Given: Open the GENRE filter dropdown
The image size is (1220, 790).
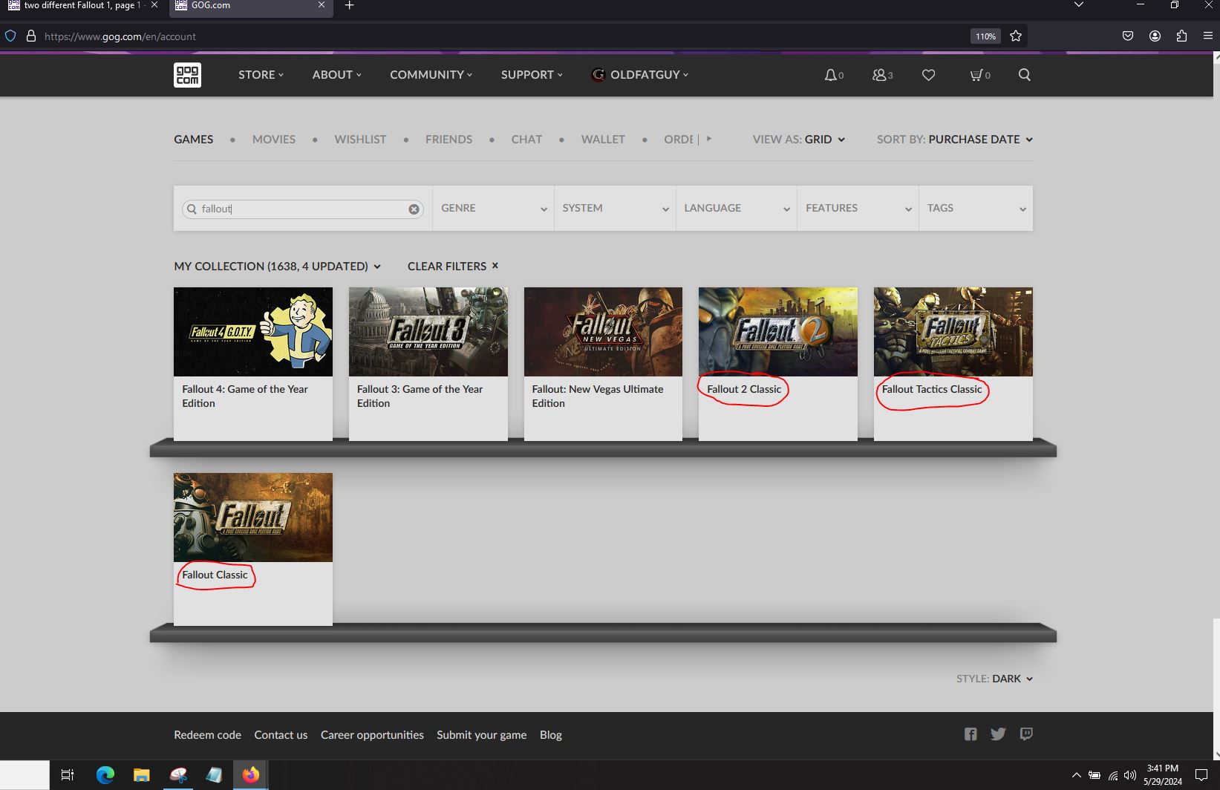Looking at the screenshot, I should (x=493, y=209).
